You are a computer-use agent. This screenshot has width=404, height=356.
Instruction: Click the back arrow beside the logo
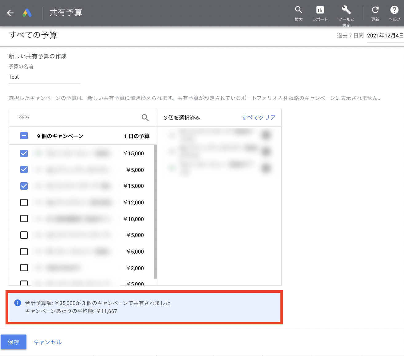click(x=10, y=13)
